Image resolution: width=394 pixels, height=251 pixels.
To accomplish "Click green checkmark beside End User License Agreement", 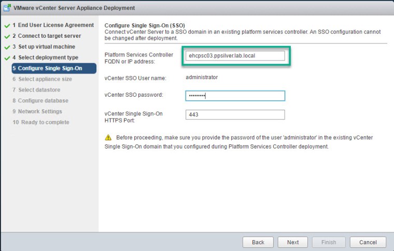I will pos(7,25).
